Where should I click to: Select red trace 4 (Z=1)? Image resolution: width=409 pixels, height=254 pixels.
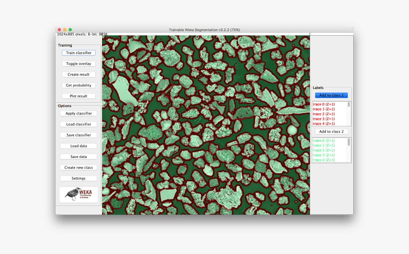[x=324, y=124]
